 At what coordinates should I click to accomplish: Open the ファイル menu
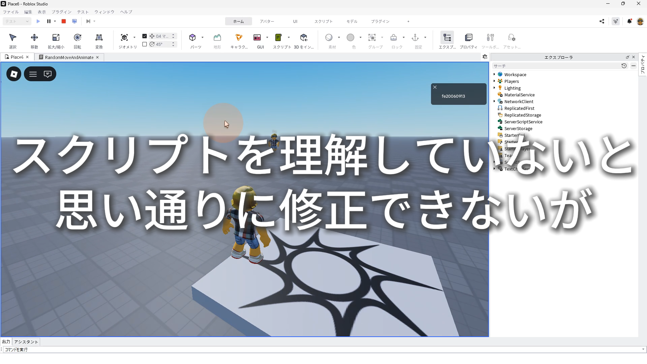click(11, 12)
